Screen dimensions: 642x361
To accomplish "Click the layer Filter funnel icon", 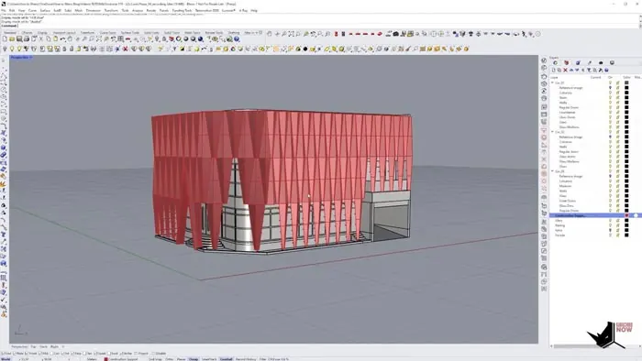I will (589, 70).
